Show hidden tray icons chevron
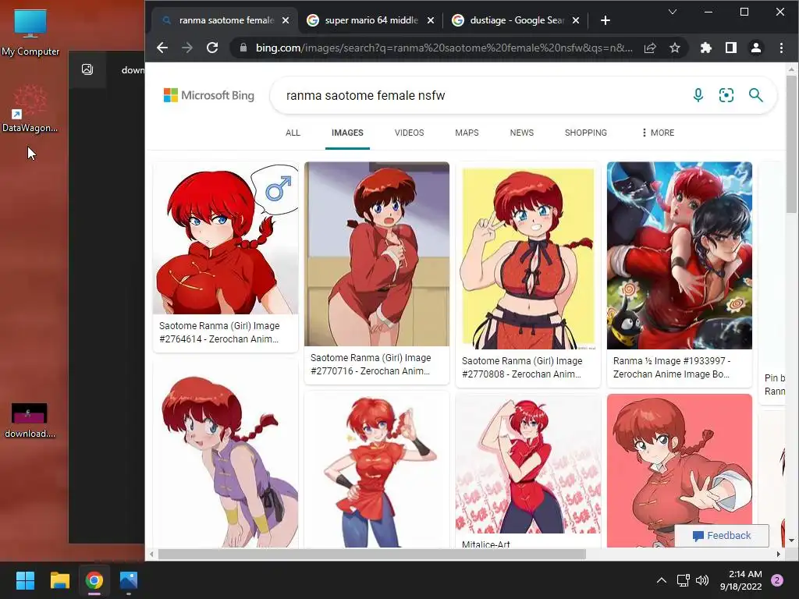This screenshot has width=799, height=599. [x=662, y=580]
